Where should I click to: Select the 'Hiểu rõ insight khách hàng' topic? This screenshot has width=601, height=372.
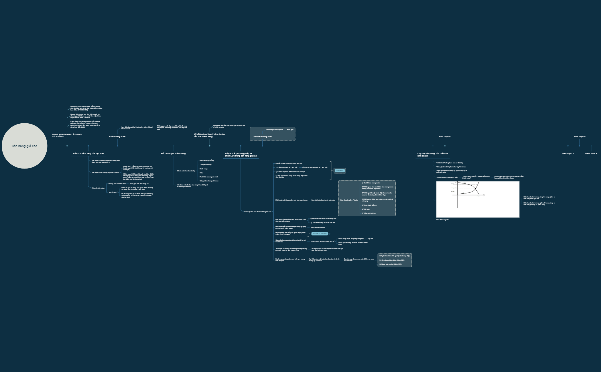tap(173, 154)
